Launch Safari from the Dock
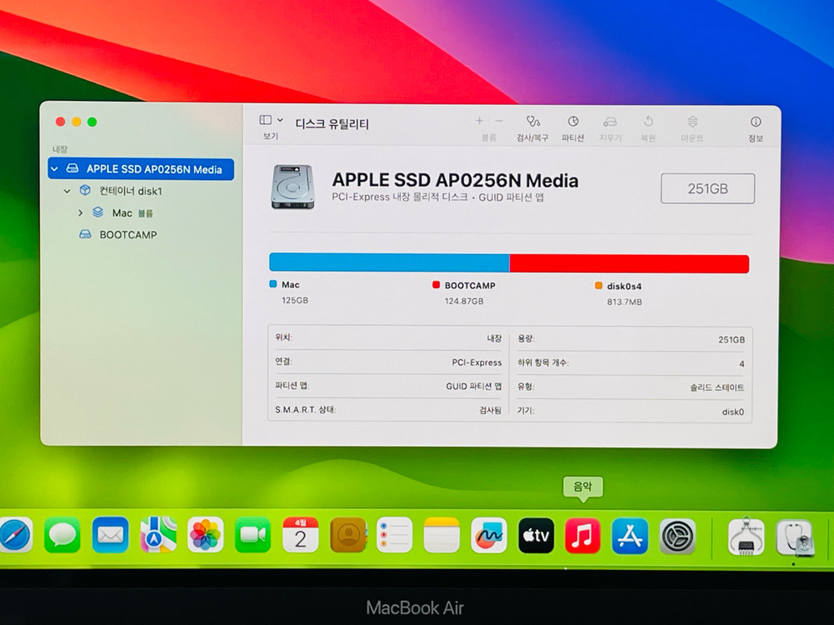 [14, 535]
